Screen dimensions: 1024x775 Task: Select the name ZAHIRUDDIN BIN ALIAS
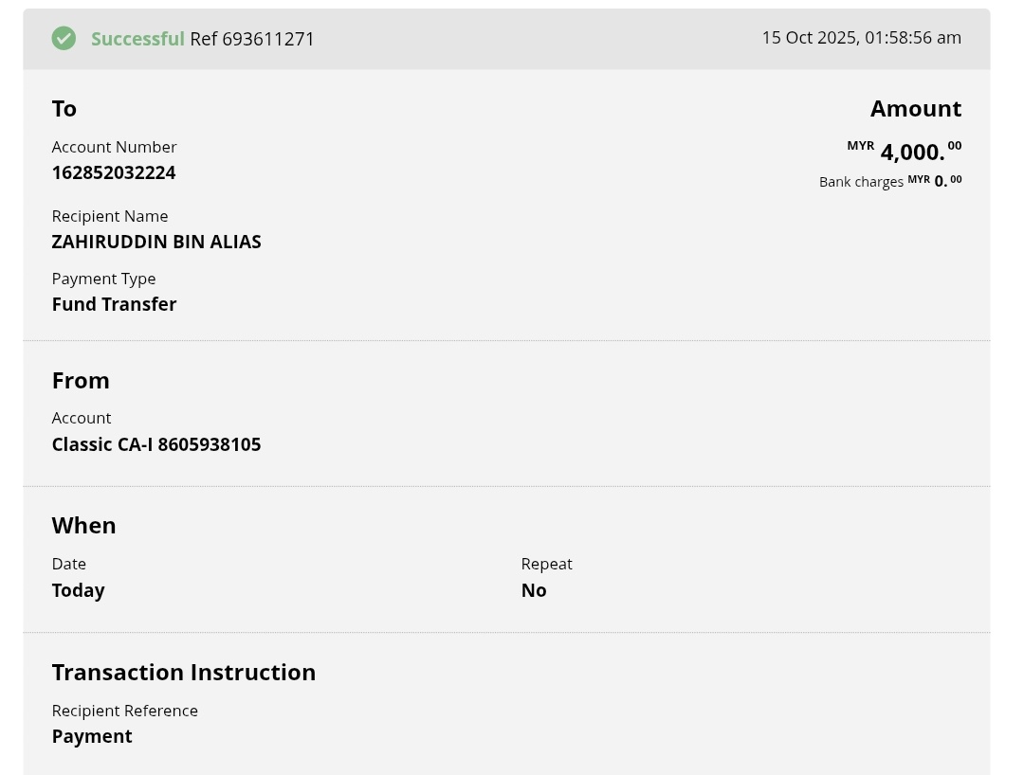156,242
